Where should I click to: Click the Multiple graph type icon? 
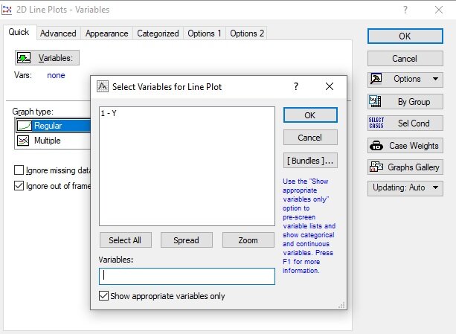pyautogui.click(x=23, y=141)
